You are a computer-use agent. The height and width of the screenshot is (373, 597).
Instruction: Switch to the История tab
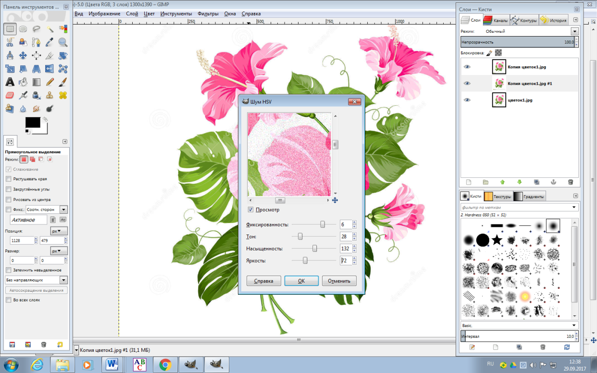pyautogui.click(x=553, y=20)
